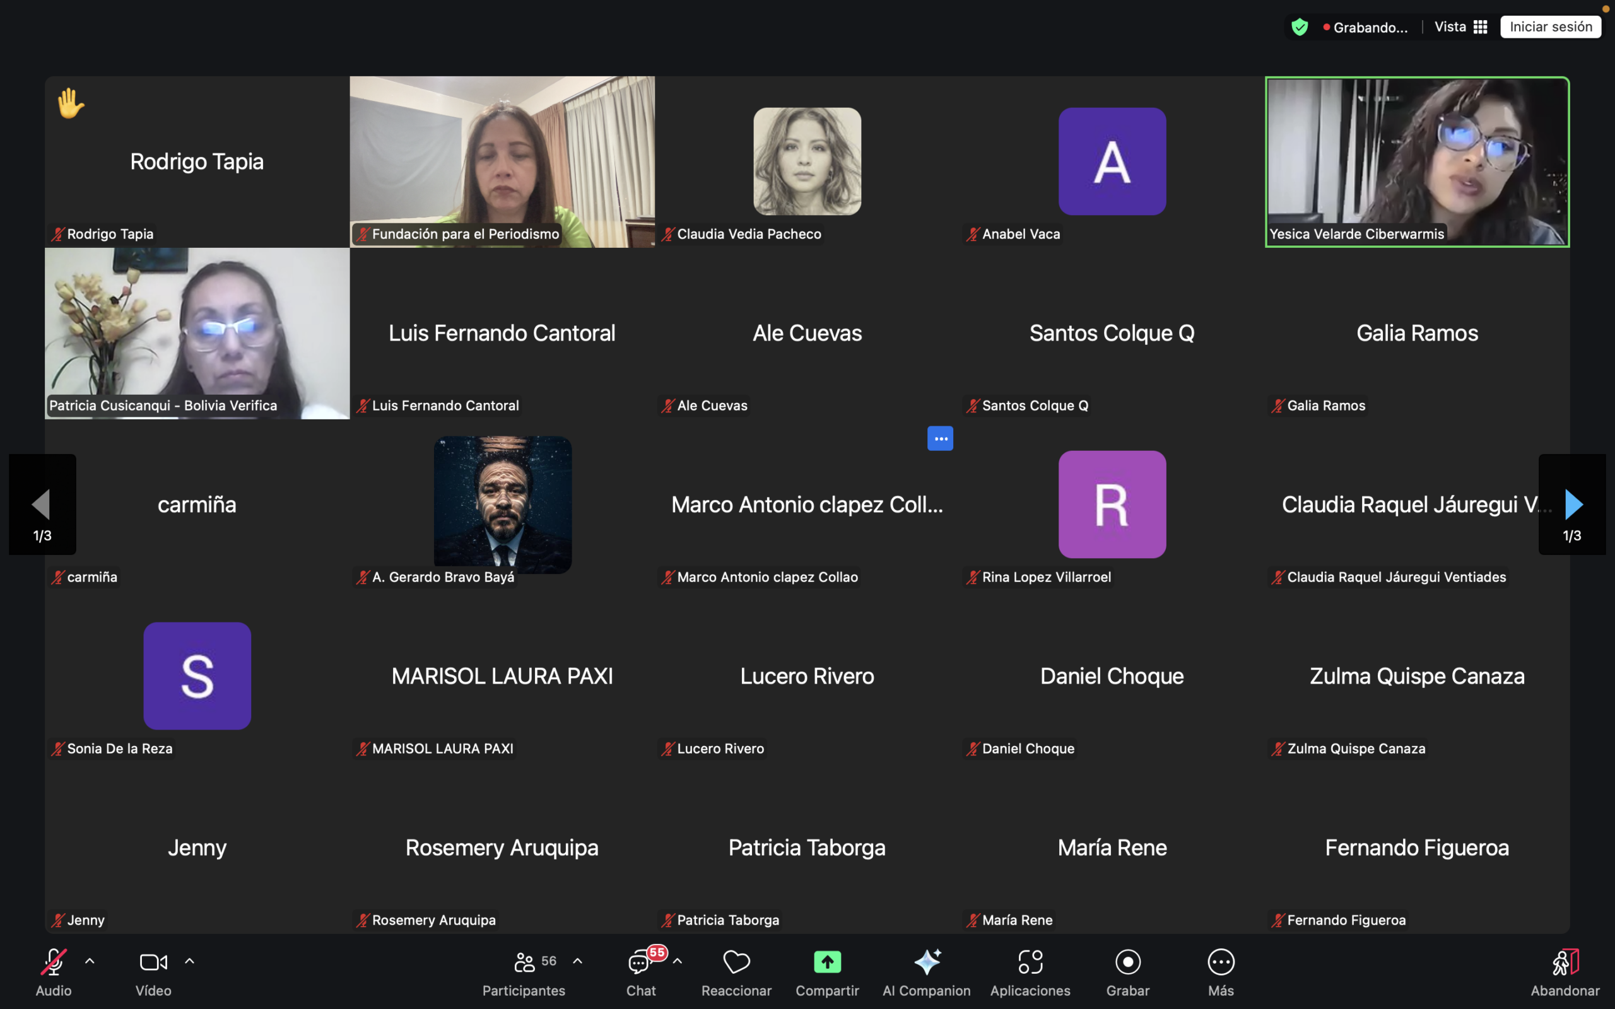Expand the participants options arrow
Image resolution: width=1615 pixels, height=1009 pixels.
(x=577, y=961)
